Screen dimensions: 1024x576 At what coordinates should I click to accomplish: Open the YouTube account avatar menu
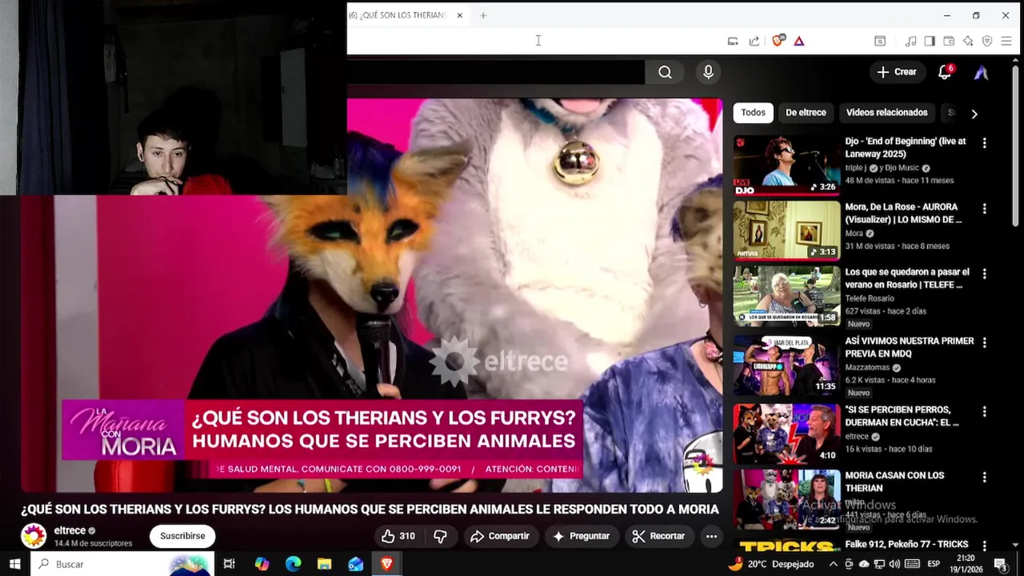(982, 72)
